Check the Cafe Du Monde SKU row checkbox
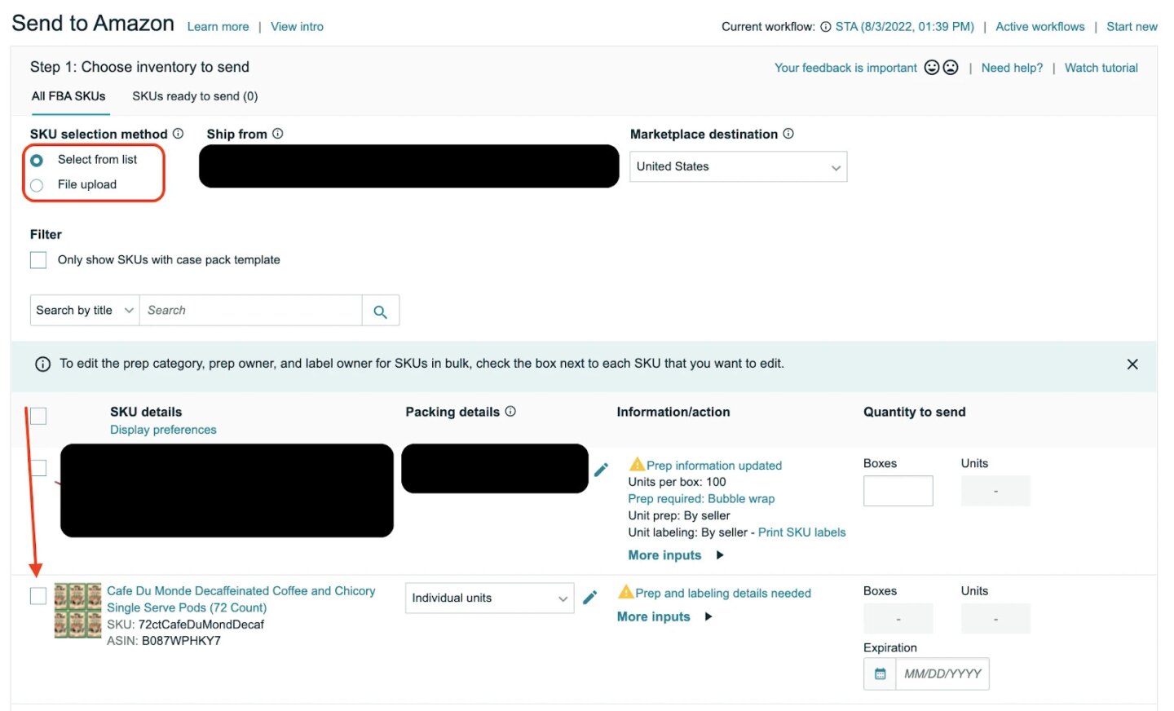 tap(38, 595)
